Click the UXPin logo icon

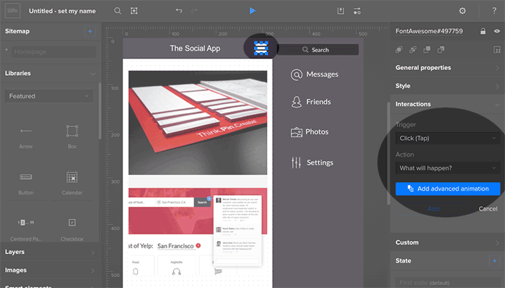pyautogui.click(x=12, y=11)
